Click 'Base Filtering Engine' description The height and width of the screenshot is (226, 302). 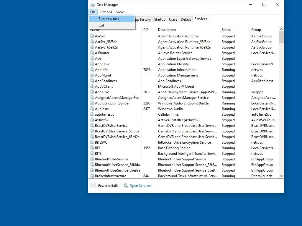(174, 148)
